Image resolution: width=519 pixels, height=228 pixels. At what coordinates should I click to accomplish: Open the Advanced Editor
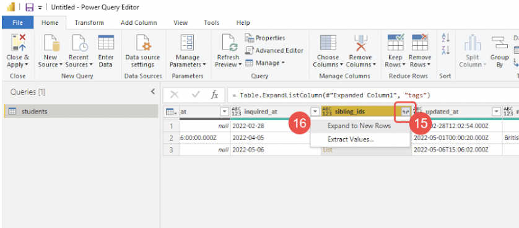tap(274, 50)
